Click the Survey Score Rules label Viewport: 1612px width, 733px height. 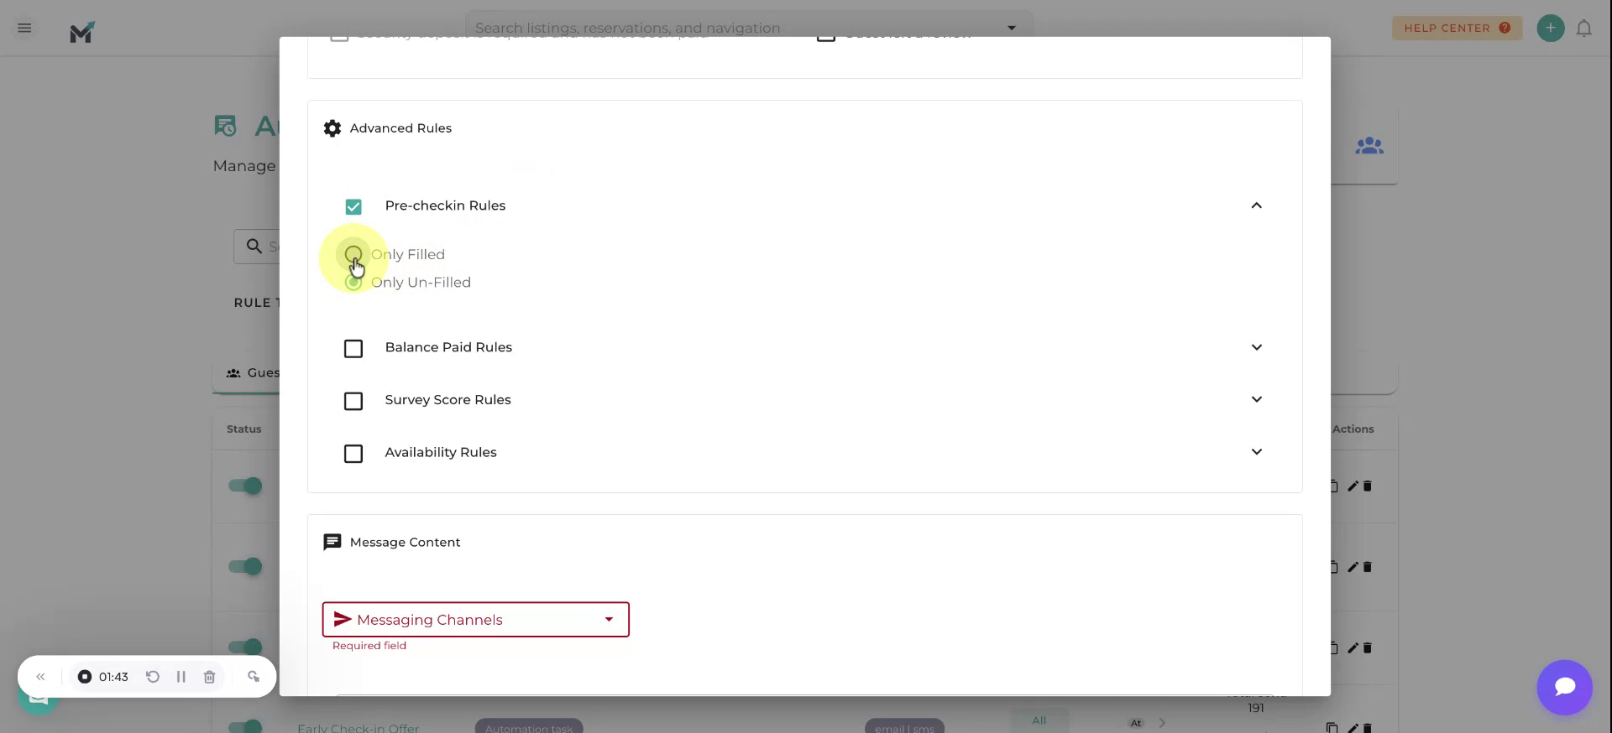(447, 400)
